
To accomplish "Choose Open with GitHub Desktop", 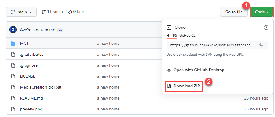I will point(196,70).
